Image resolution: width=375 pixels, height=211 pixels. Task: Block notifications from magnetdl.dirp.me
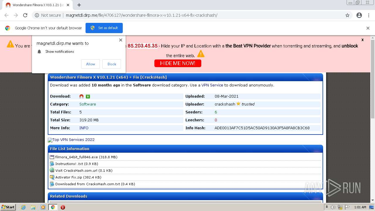coord(112,64)
